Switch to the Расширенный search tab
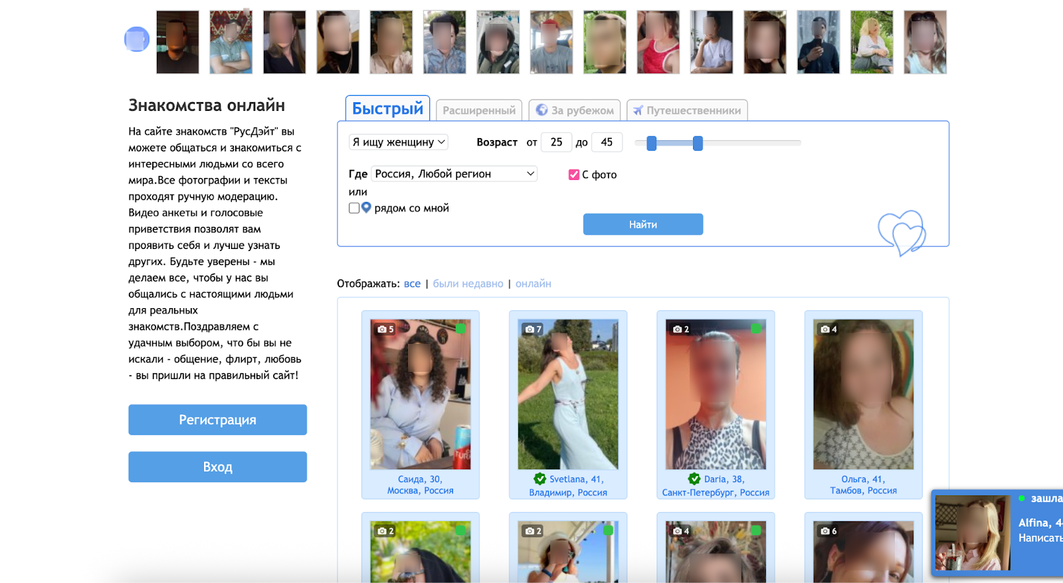Image resolution: width=1063 pixels, height=583 pixels. [479, 110]
